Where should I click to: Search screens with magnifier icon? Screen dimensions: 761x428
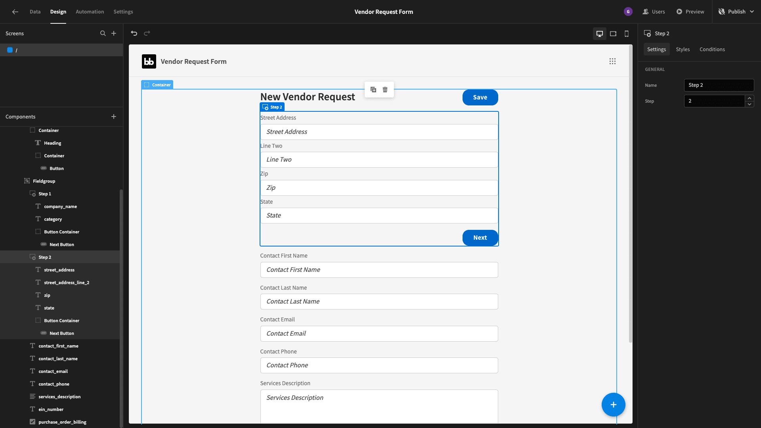103,33
